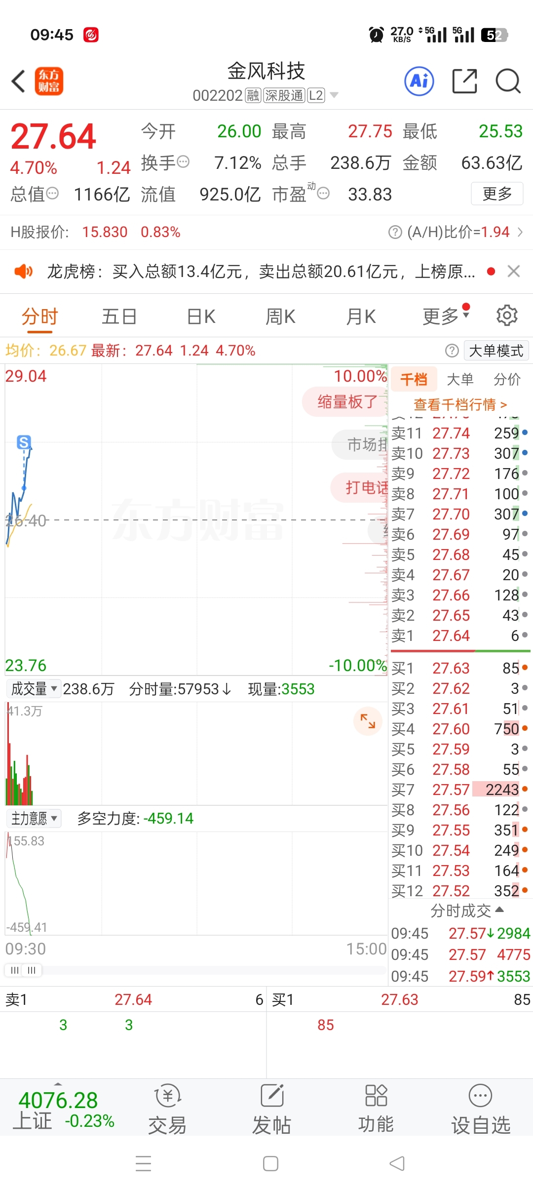Open the 东方财富 logo icon
Image resolution: width=533 pixels, height=1191 pixels.
pos(49,81)
